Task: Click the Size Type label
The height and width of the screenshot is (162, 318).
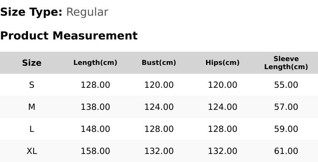Action: point(31,12)
